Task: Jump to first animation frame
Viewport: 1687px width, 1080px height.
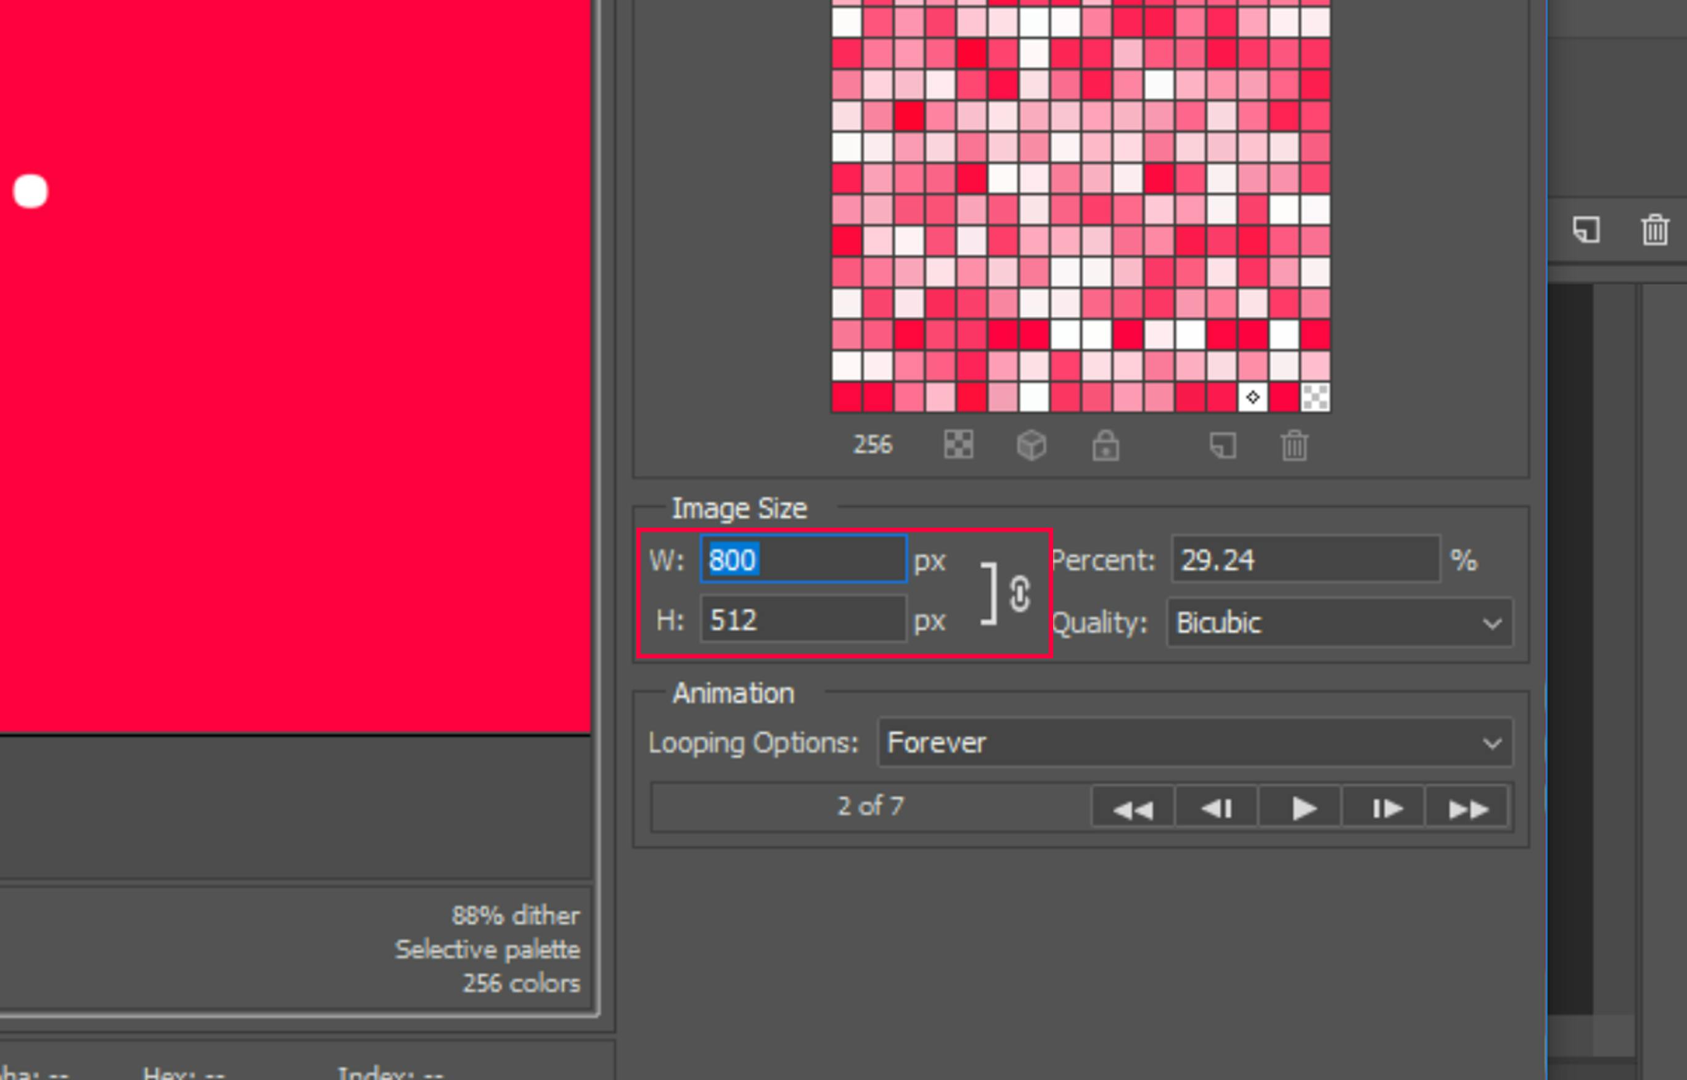Action: (x=1132, y=809)
